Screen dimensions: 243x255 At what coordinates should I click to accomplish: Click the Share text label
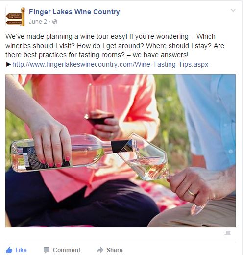115,250
